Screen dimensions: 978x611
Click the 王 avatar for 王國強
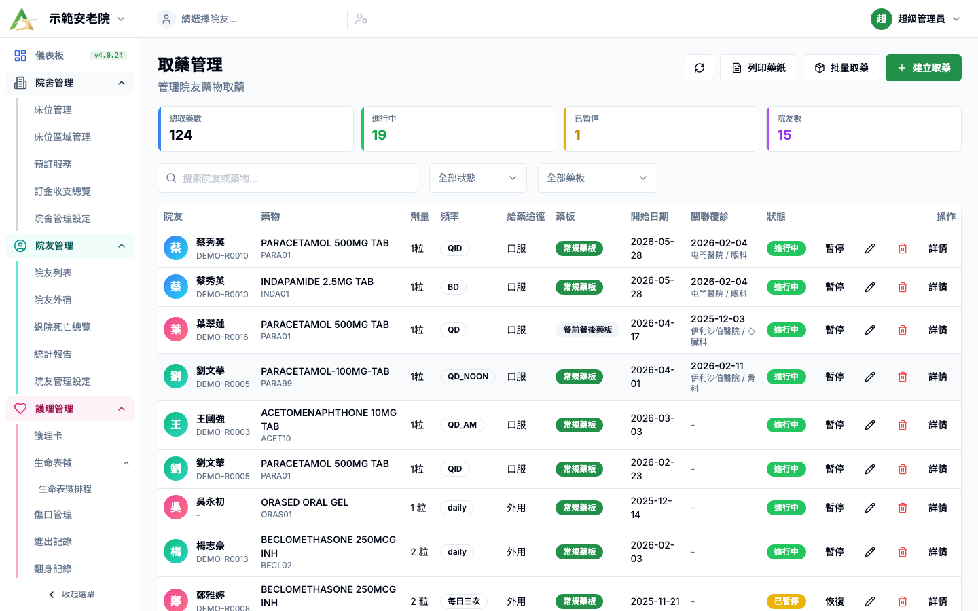coord(176,425)
